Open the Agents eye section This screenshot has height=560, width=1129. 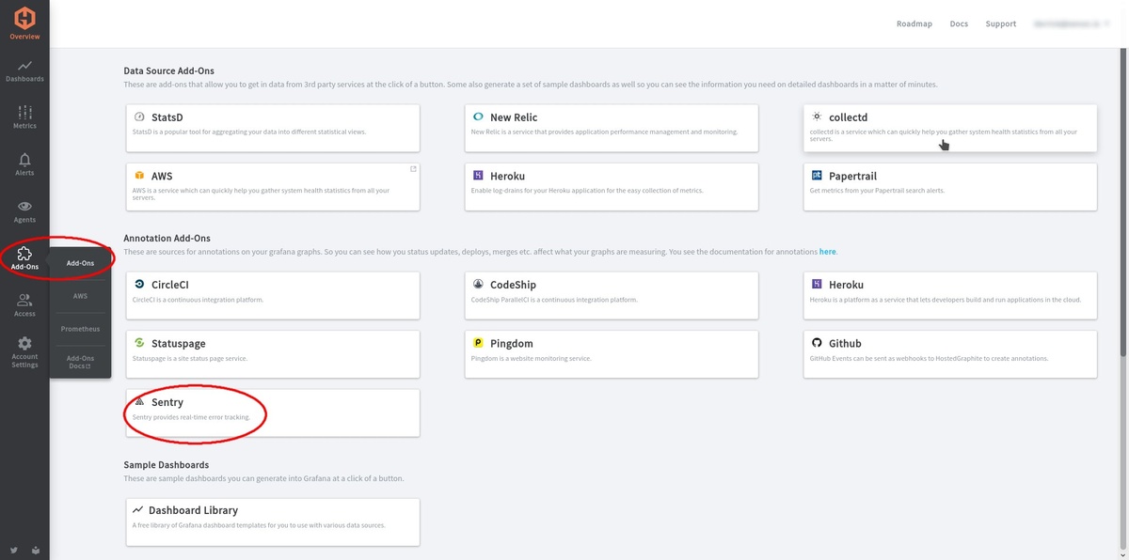24,211
